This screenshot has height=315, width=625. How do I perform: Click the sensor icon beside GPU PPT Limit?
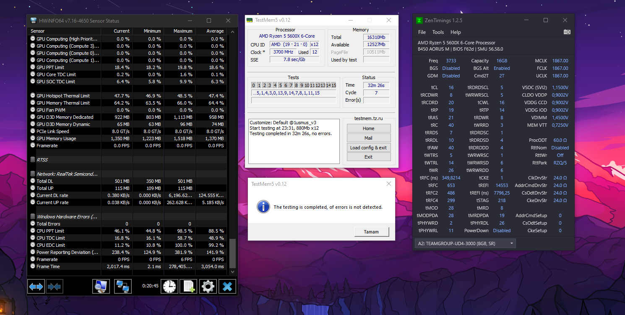click(33, 67)
